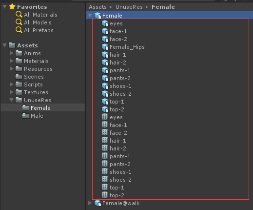This screenshot has height=210, width=253.
Task: Collapse the Favorites section
Action: coord(5,7)
